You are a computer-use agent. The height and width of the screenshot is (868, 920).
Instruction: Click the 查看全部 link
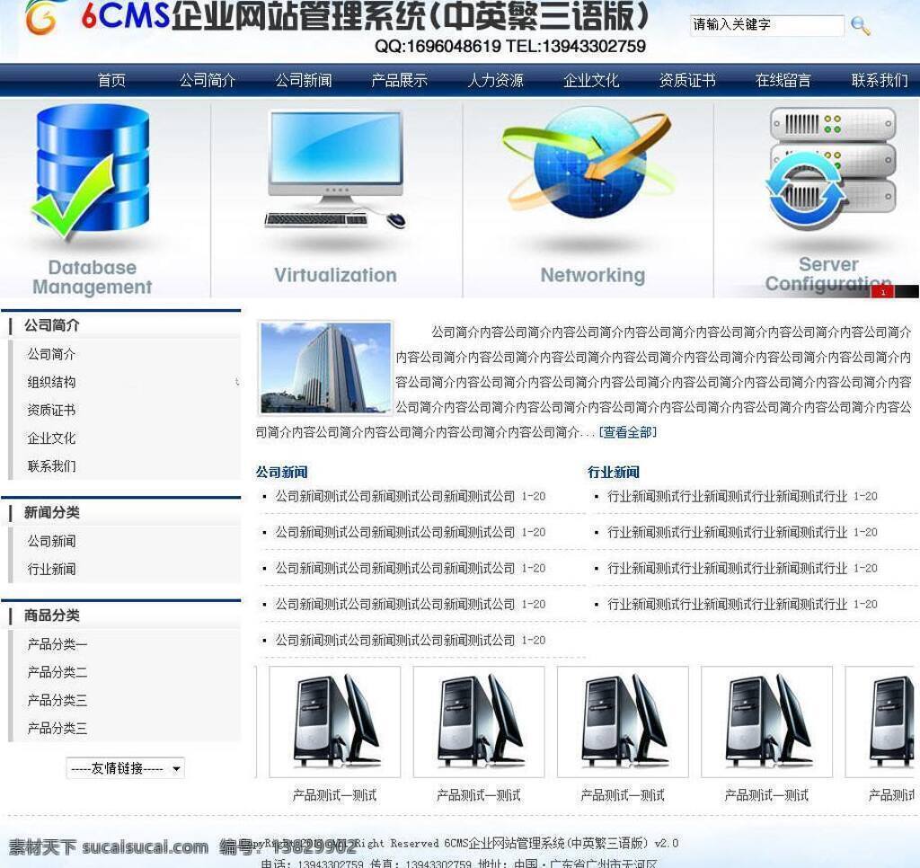[628, 432]
